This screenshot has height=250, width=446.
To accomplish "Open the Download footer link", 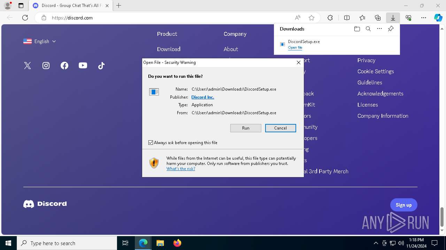I will point(169,49).
